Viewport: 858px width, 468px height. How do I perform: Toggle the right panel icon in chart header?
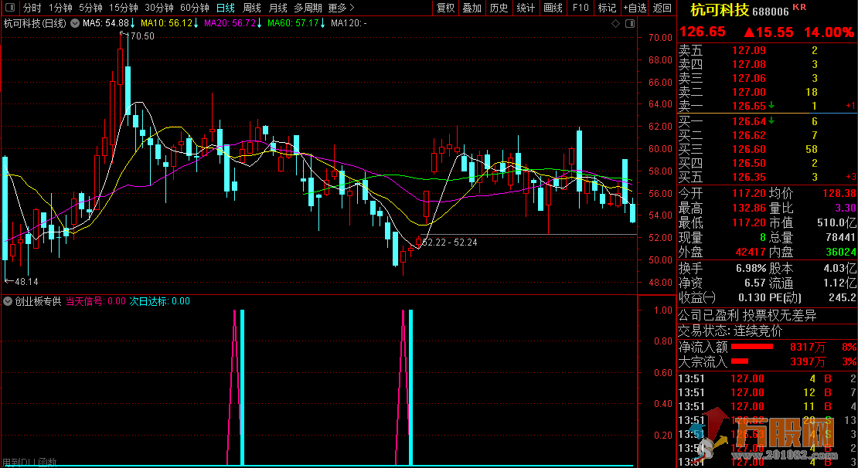click(x=629, y=23)
